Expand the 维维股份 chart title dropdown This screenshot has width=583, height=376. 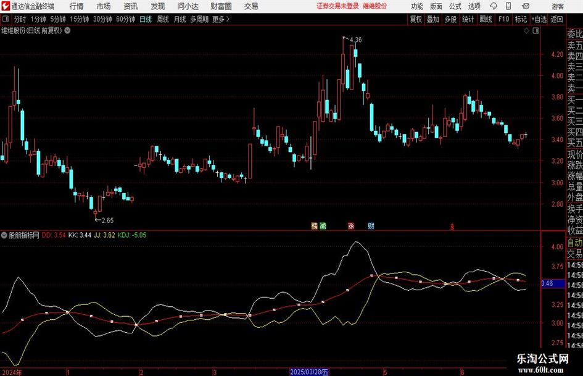point(68,30)
